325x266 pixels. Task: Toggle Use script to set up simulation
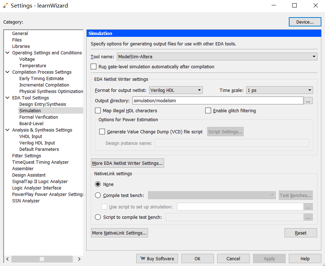click(104, 207)
